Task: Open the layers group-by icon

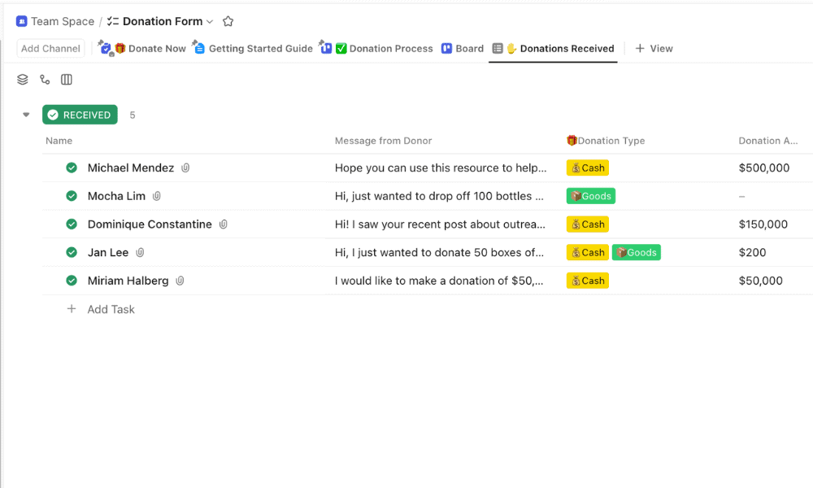Action: click(x=23, y=80)
